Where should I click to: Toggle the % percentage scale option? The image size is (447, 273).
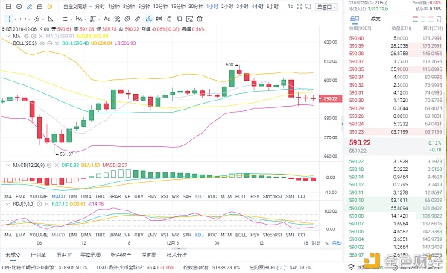click(x=326, y=243)
